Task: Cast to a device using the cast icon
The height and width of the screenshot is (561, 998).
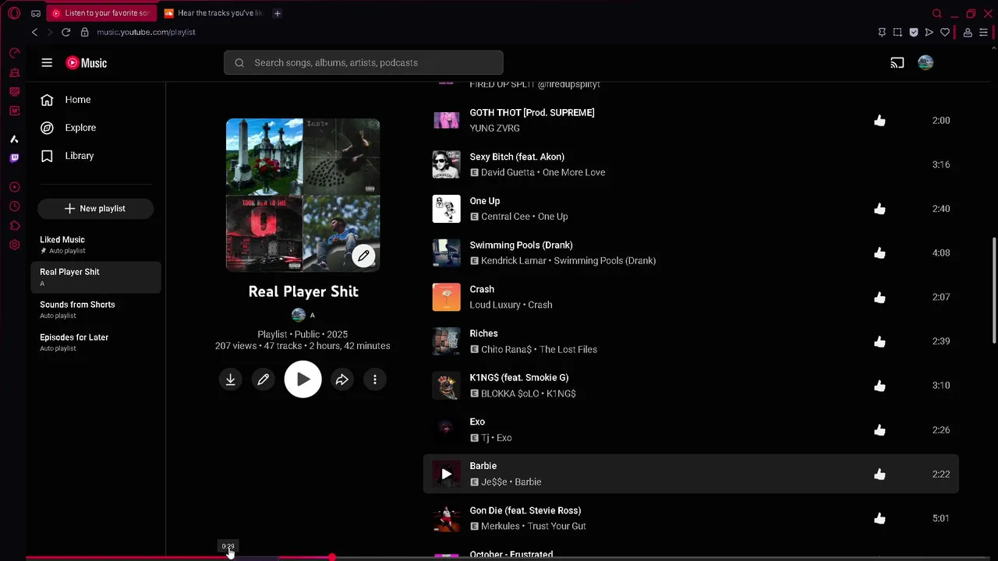Action: point(897,63)
